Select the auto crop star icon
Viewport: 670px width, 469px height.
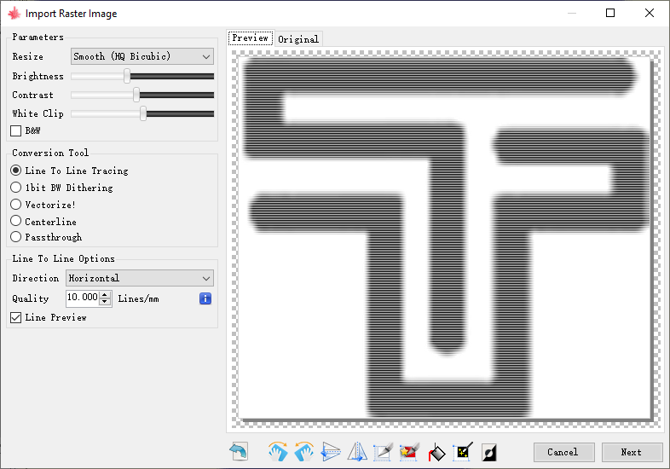(409, 451)
